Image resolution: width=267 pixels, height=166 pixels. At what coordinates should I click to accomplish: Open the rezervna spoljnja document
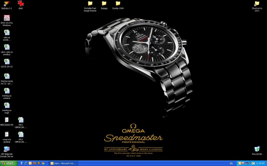pos(7,134)
